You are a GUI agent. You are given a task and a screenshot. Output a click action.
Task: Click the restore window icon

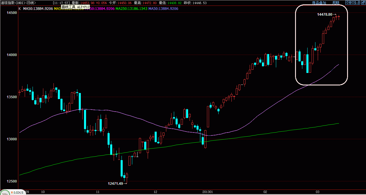[x=363, y=3]
